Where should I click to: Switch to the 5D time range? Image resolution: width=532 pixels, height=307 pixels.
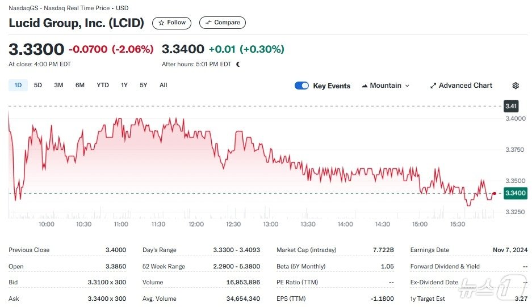(x=38, y=85)
